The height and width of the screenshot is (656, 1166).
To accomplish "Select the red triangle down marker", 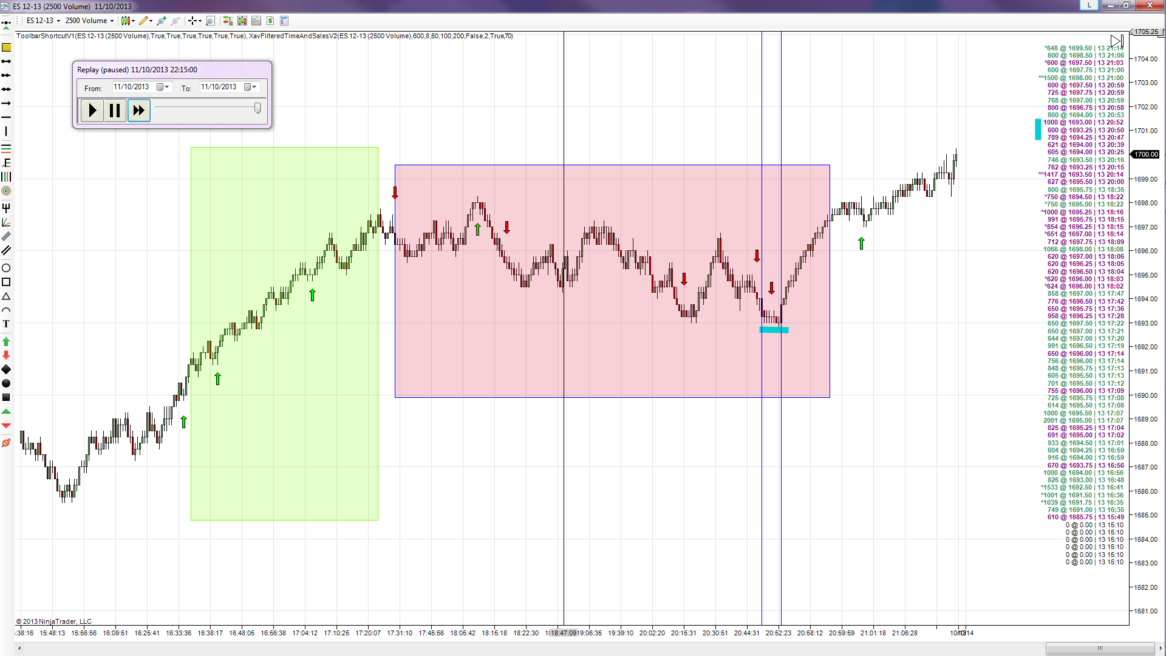I will pos(6,426).
